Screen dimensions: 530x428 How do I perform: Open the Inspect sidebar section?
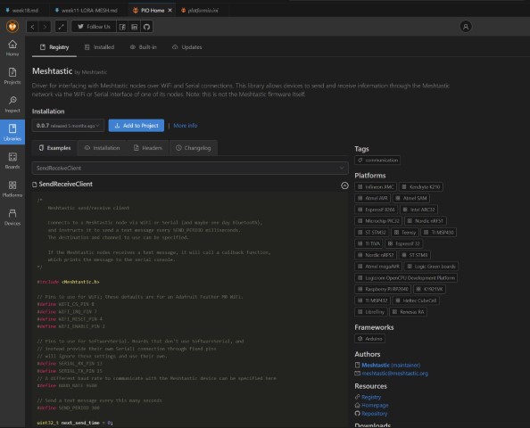pyautogui.click(x=12, y=104)
